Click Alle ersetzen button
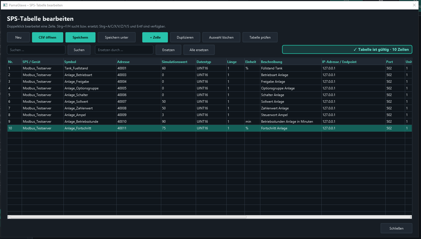Viewport: 421px width, 239px height. [x=199, y=50]
